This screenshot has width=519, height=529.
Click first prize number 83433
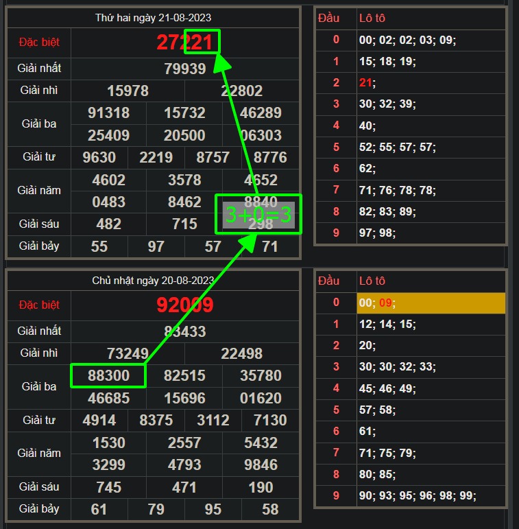click(185, 331)
